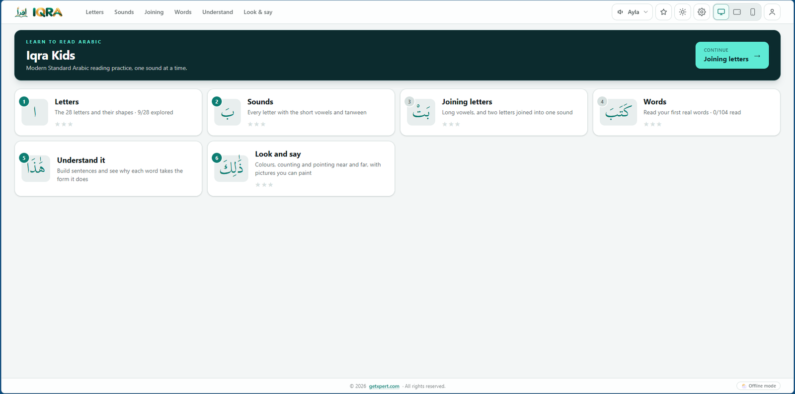Image resolution: width=795 pixels, height=394 pixels.
Task: Click the star rating on Letters card
Action: pos(64,124)
